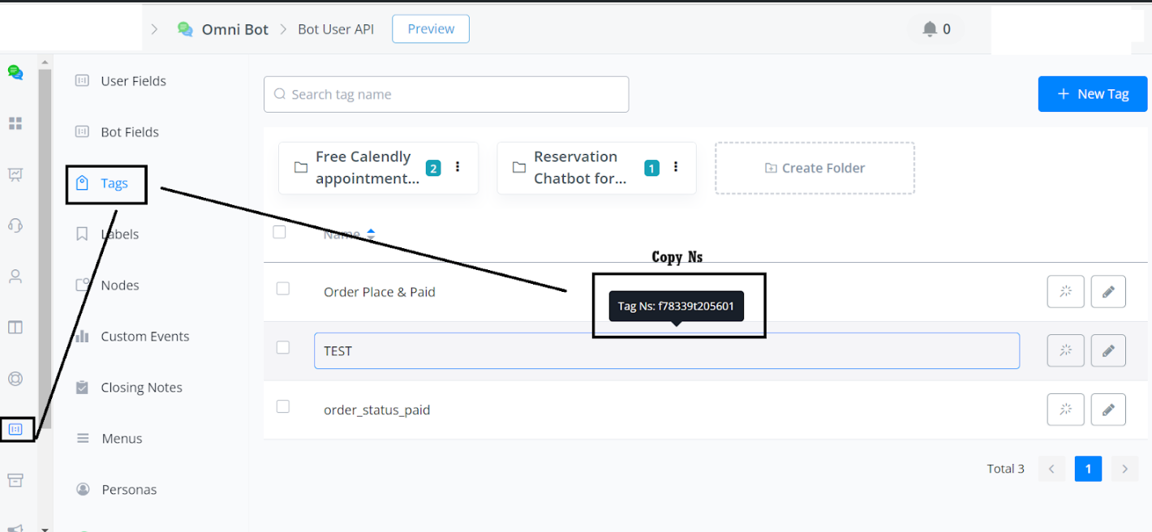Open the Custom Events menu item

pyautogui.click(x=144, y=337)
